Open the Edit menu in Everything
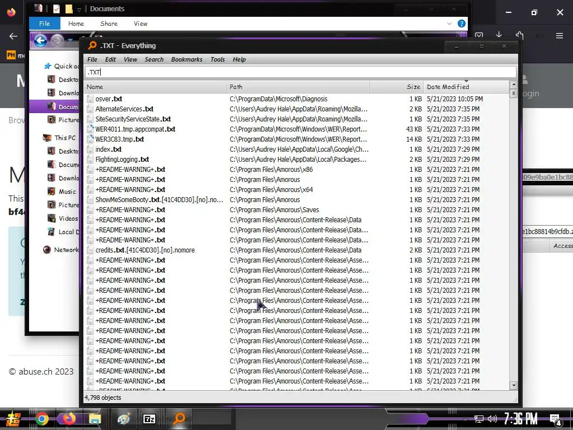Image resolution: width=573 pixels, height=430 pixels. pyautogui.click(x=110, y=59)
